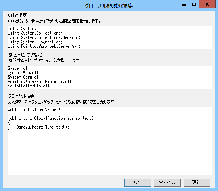Select 'using System.Collections.Generic;' line

pos(44,37)
